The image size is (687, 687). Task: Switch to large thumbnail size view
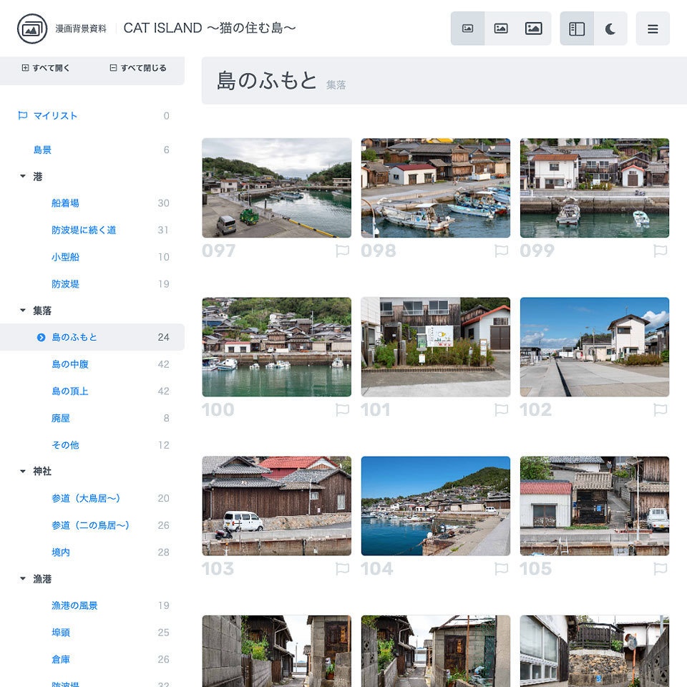pyautogui.click(x=533, y=28)
